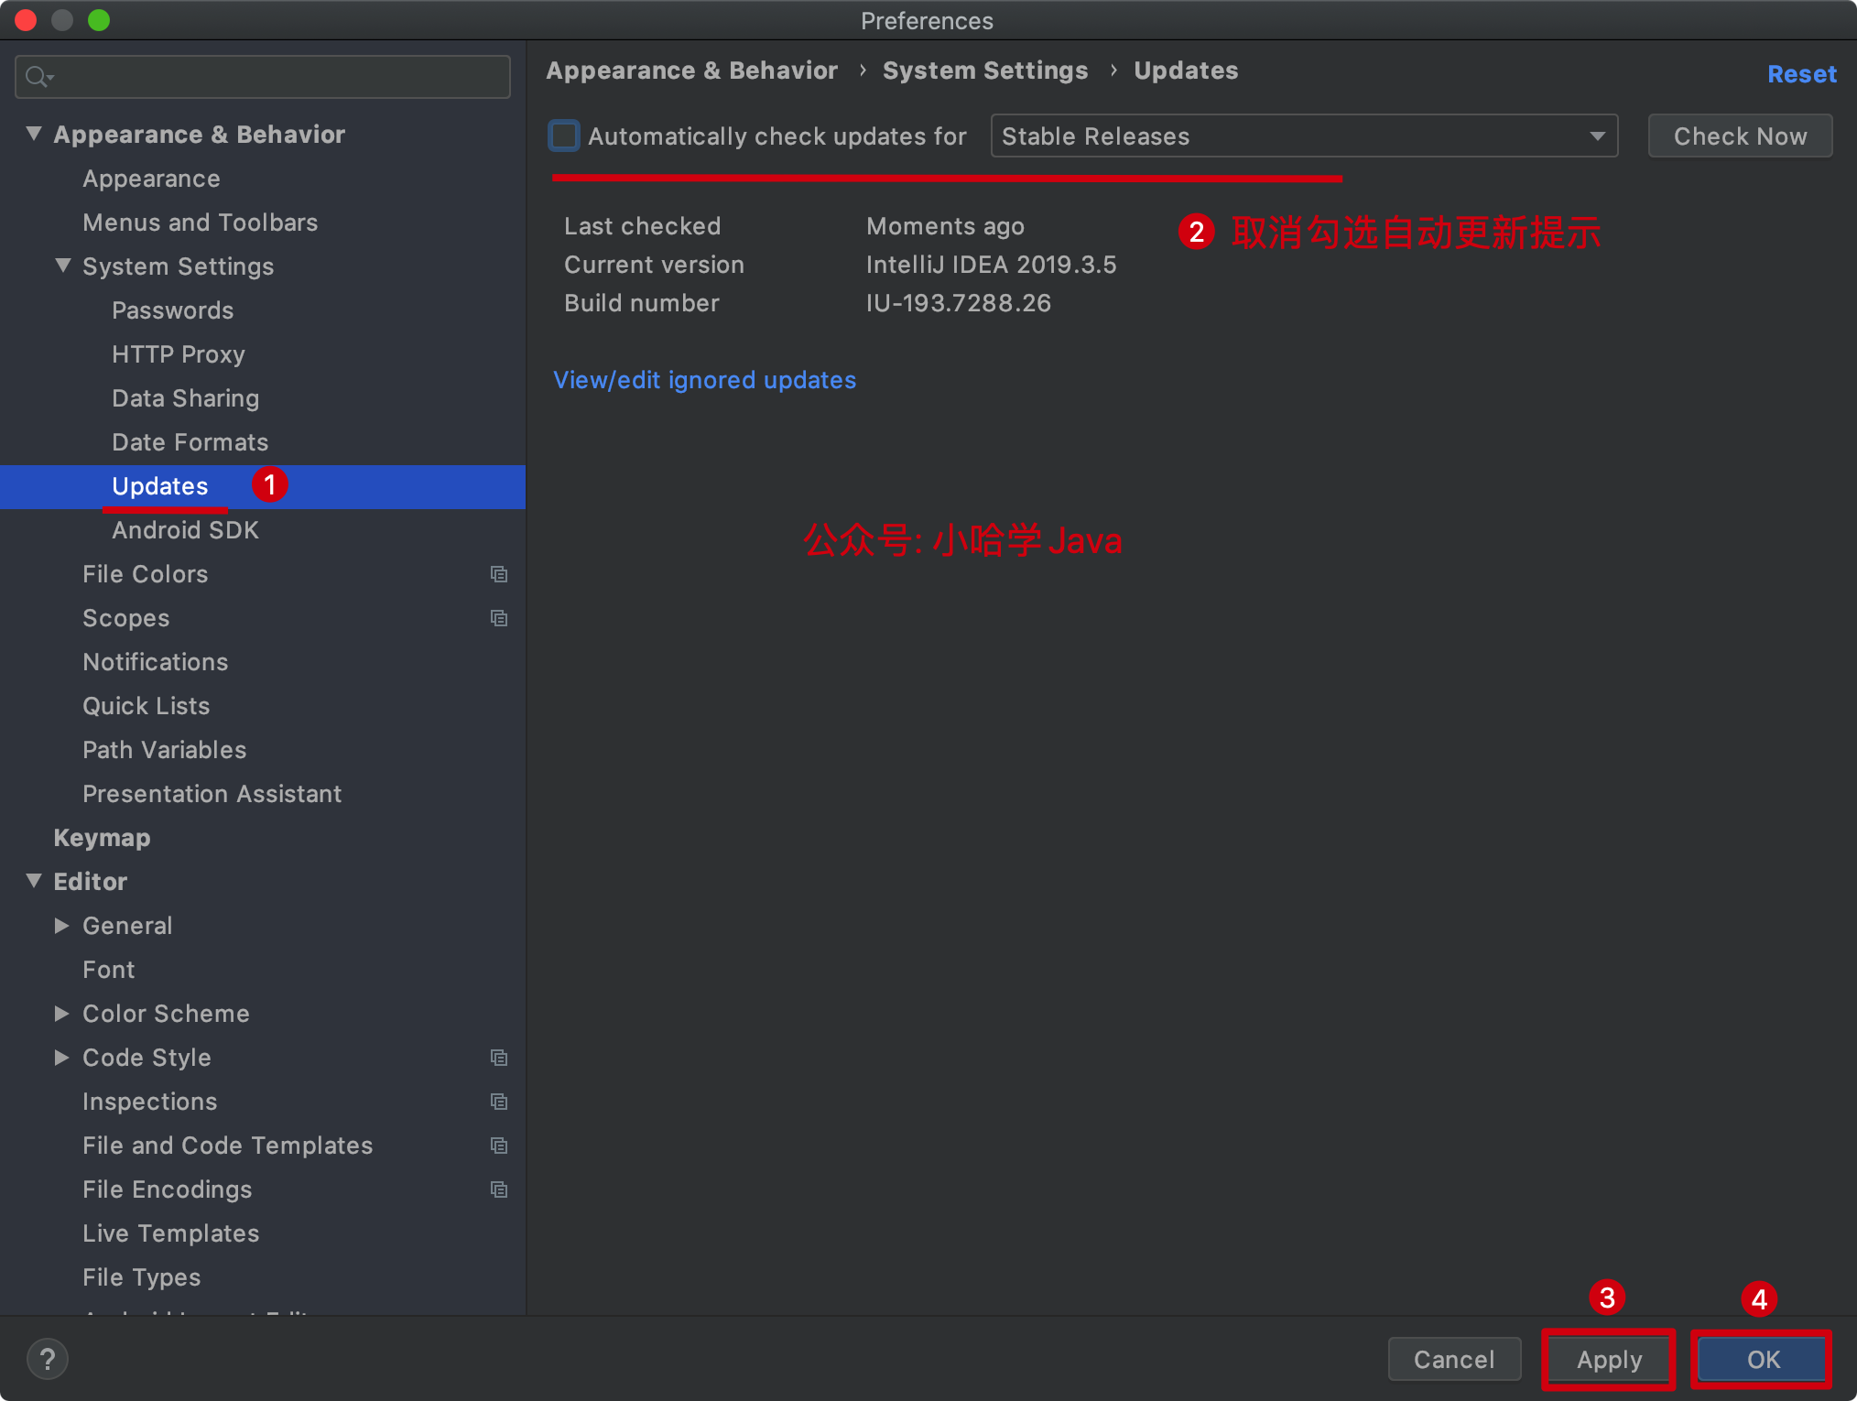Select Appearance in the settings tree
1857x1401 pixels.
tap(151, 179)
